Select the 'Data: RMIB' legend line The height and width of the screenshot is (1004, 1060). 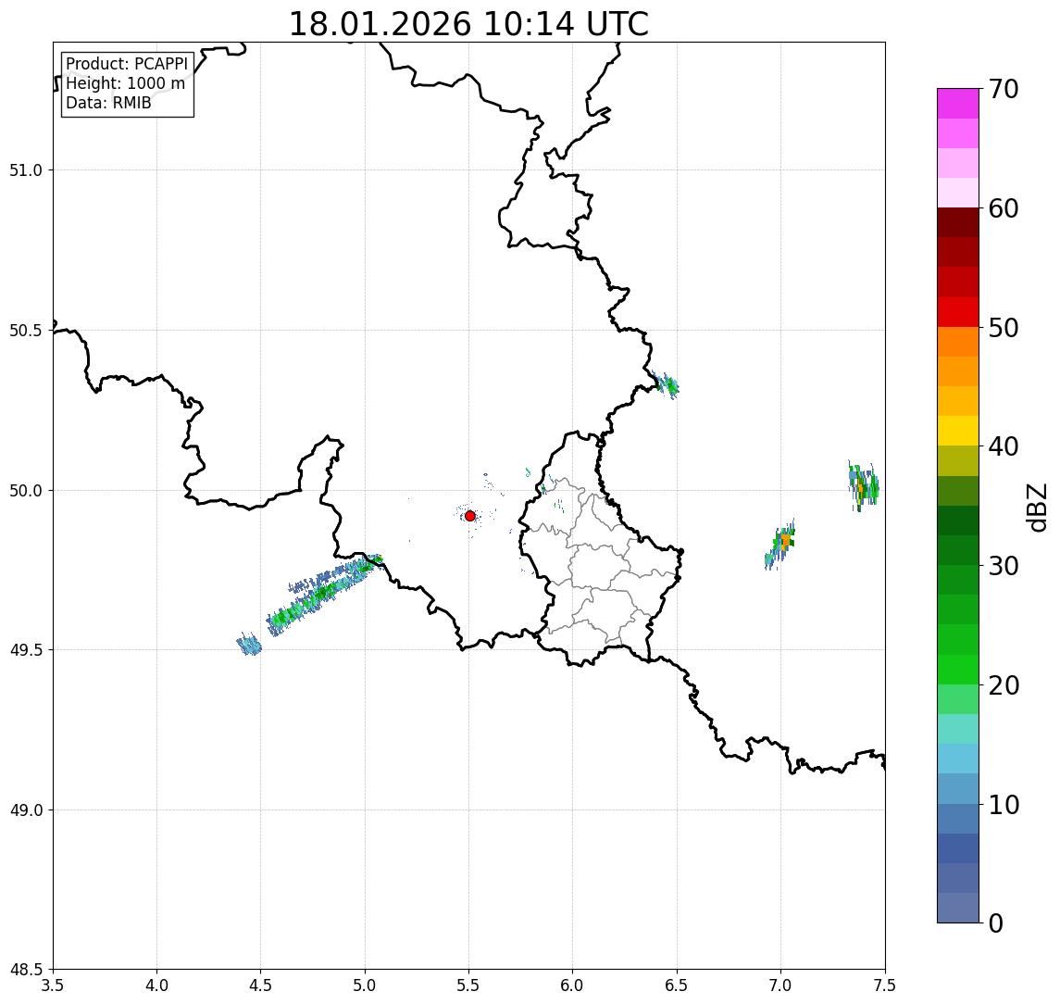point(108,103)
